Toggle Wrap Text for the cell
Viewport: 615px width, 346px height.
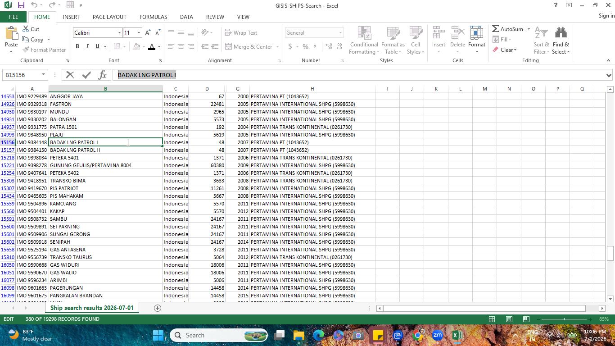click(241, 32)
